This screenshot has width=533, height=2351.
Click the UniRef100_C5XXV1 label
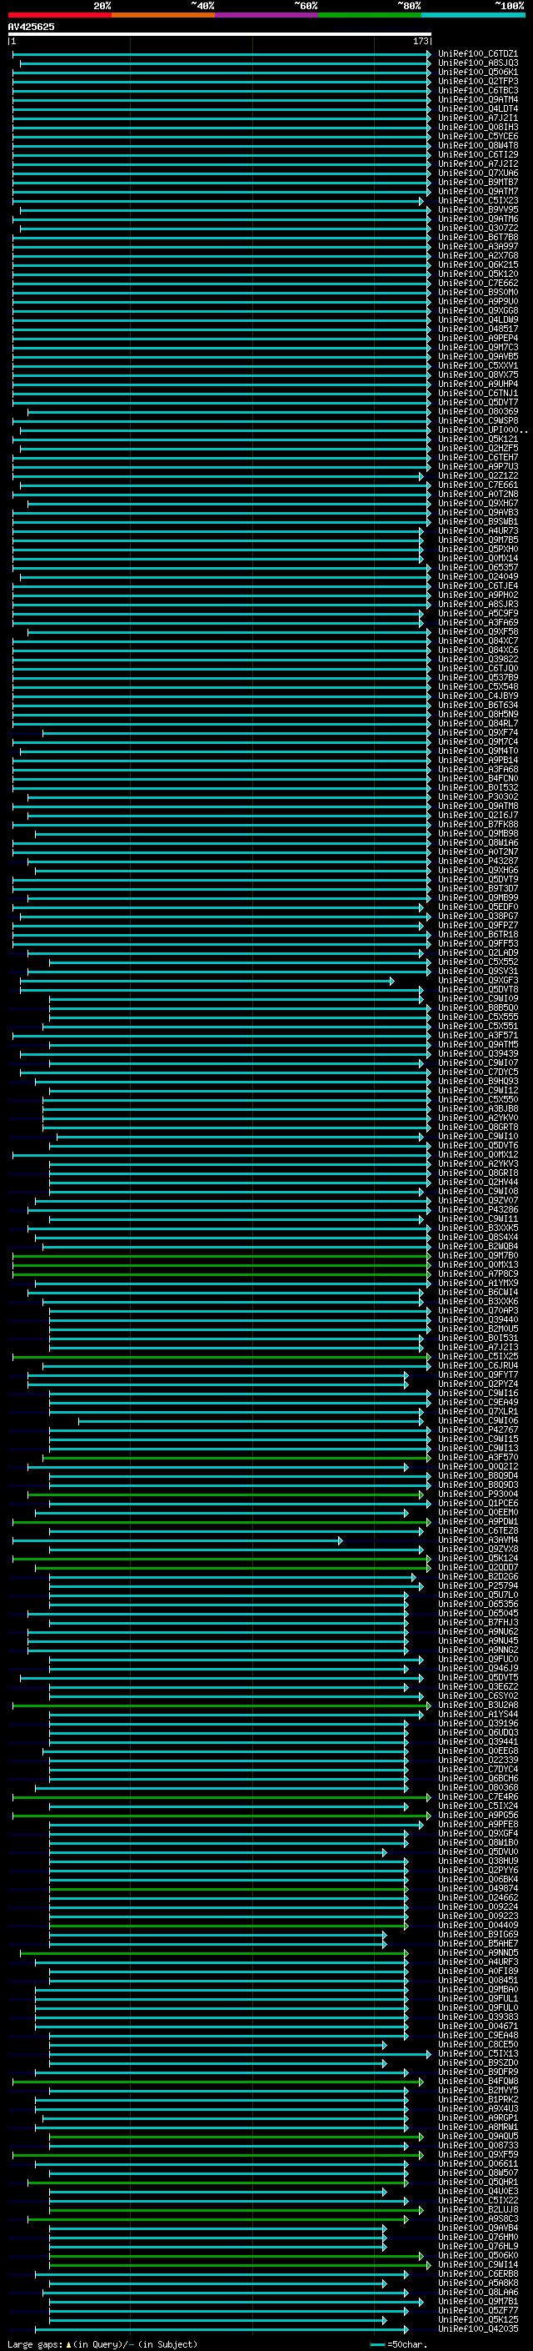478,366
